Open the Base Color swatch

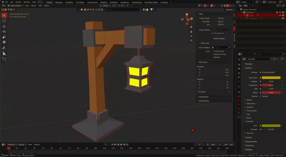coord(271,78)
